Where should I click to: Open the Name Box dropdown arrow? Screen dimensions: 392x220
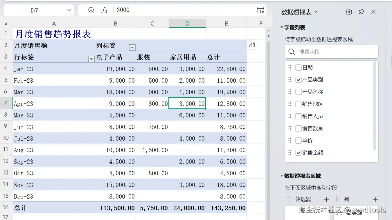coord(69,10)
